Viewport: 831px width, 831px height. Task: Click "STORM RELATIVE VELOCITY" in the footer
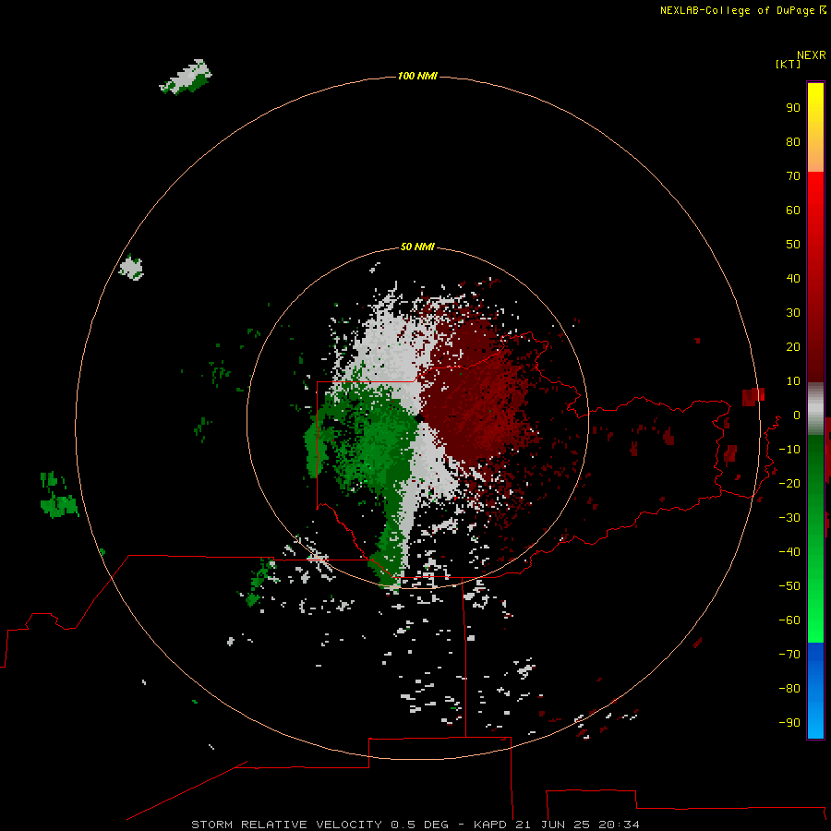286,825
